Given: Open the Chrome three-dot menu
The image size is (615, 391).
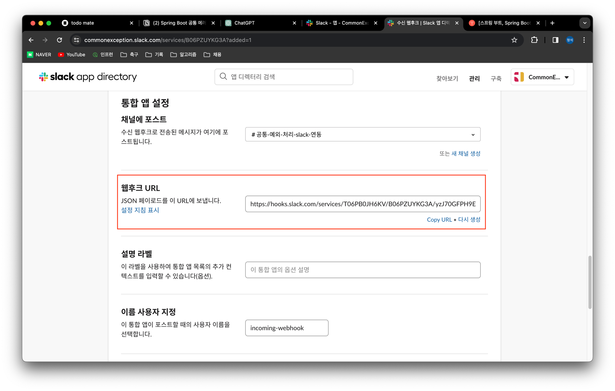Looking at the screenshot, I should (x=584, y=40).
